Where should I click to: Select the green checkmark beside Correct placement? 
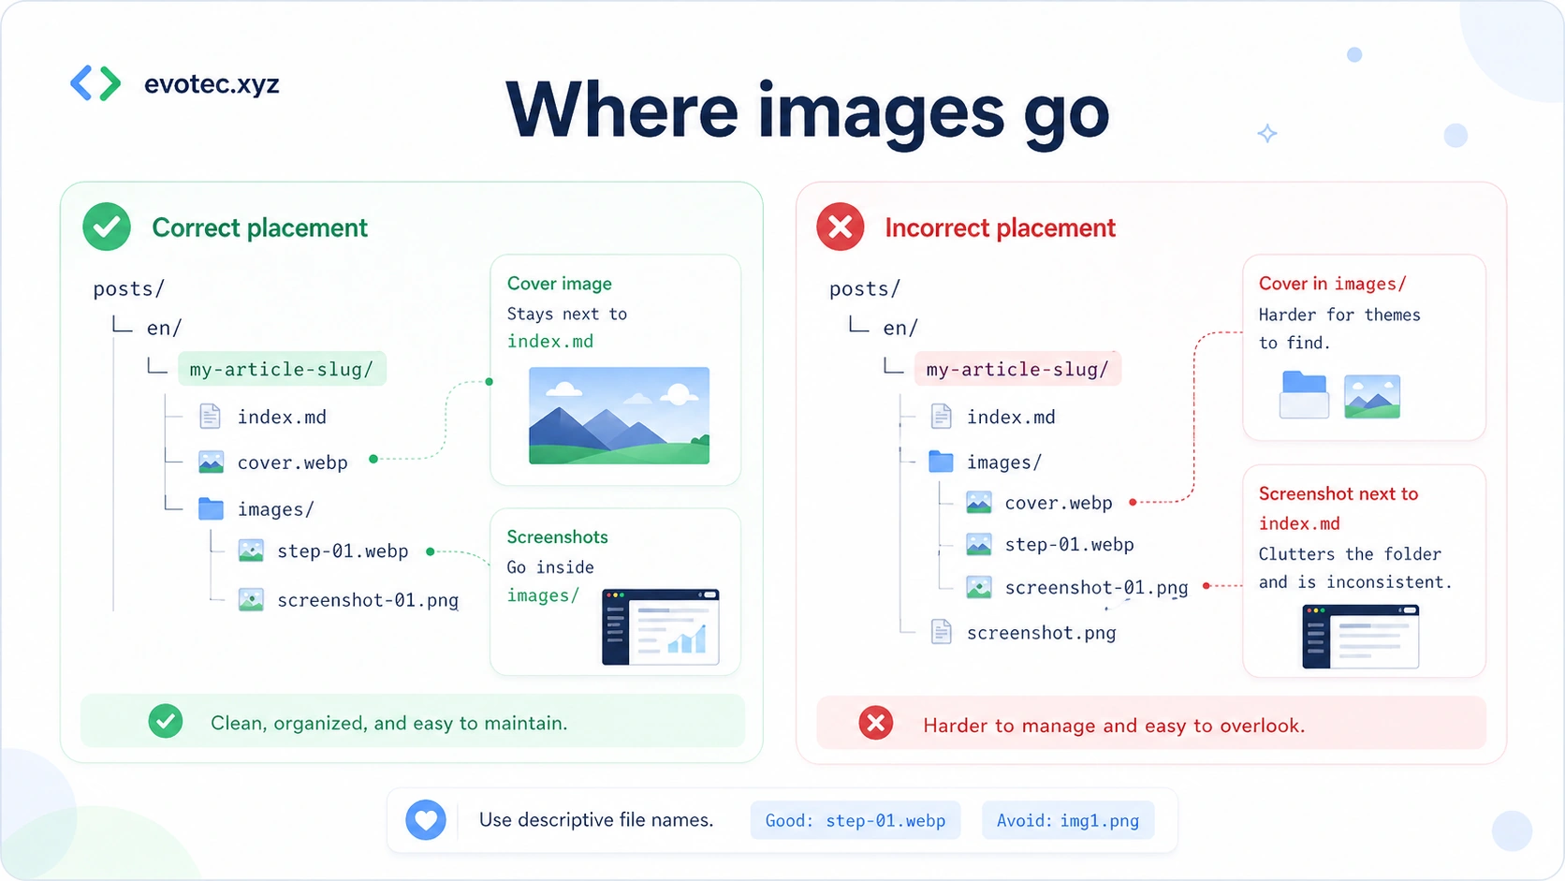106,227
